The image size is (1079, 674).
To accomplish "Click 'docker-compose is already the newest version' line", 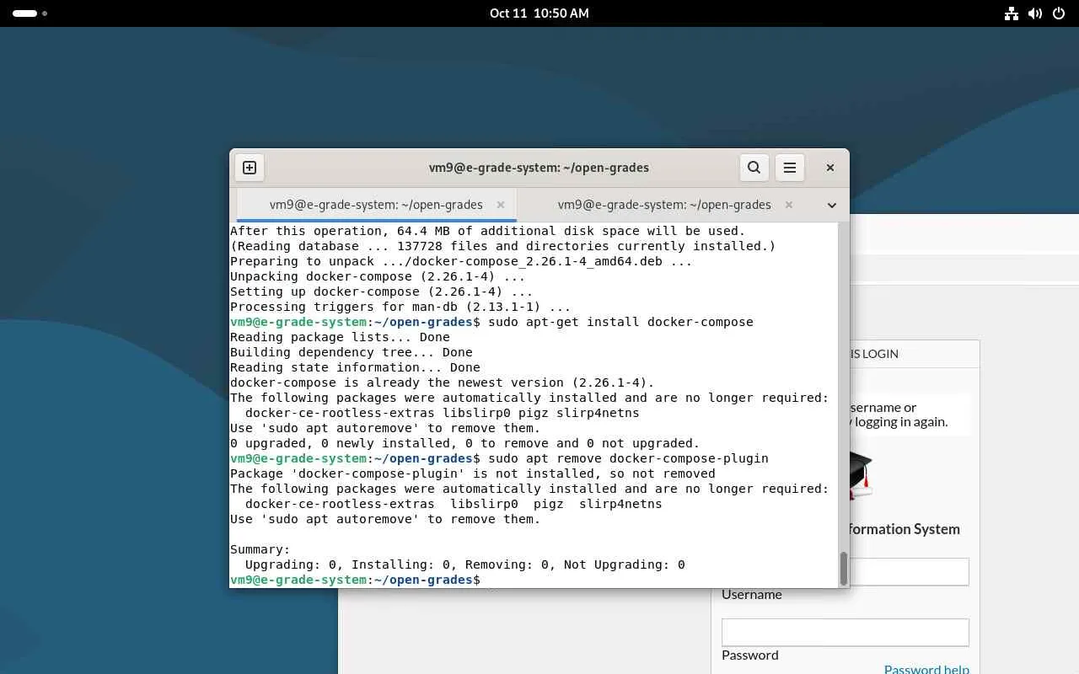I will (443, 382).
